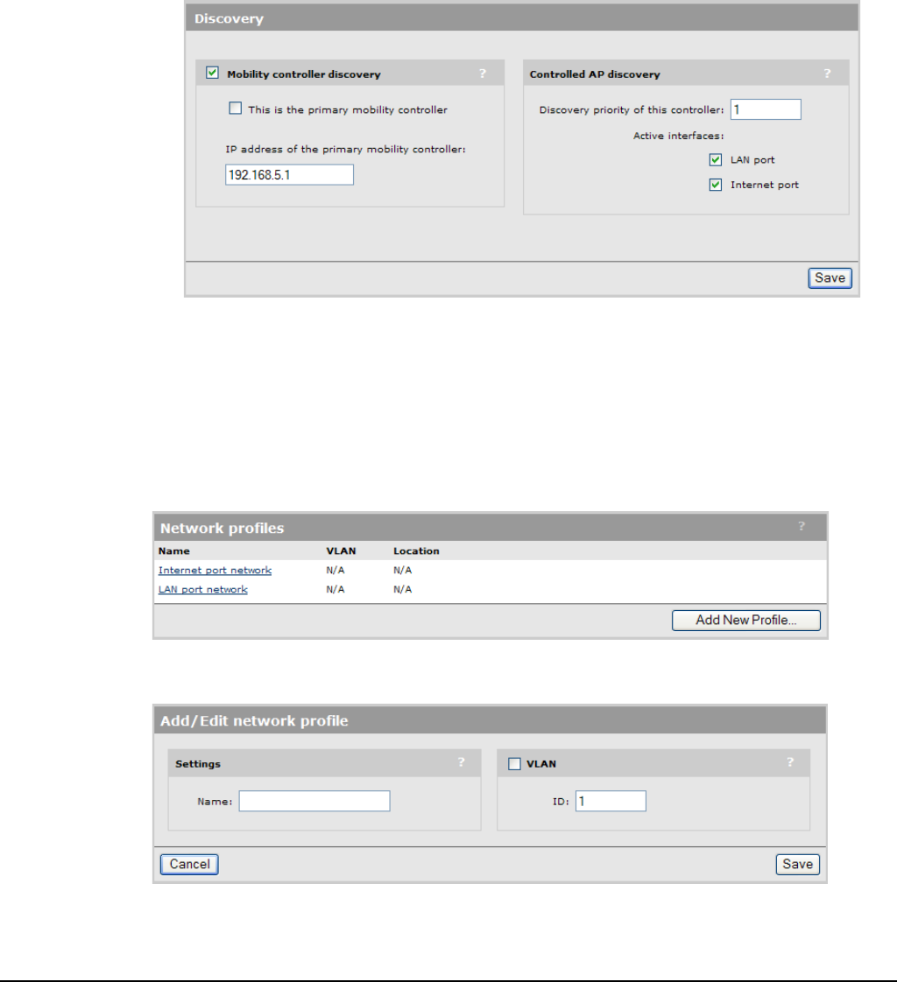
Task: Open LAN port network profile link
Action: (203, 589)
